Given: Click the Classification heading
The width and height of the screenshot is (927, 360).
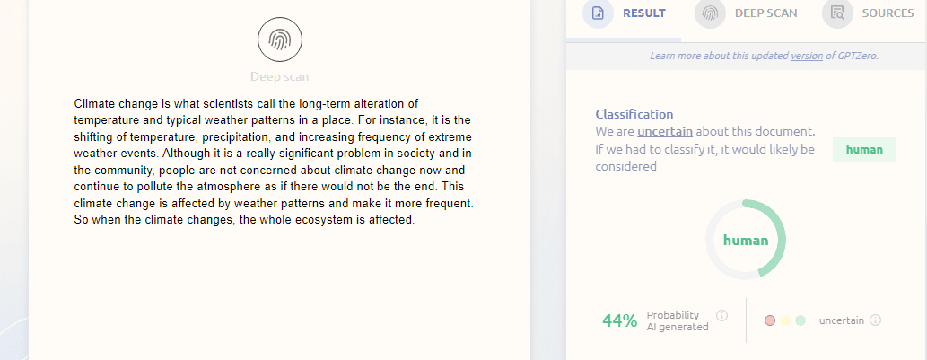Looking at the screenshot, I should [634, 114].
